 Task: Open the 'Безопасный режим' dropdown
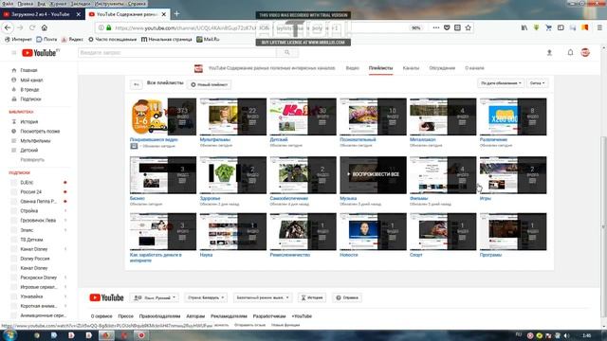pyautogui.click(x=263, y=297)
